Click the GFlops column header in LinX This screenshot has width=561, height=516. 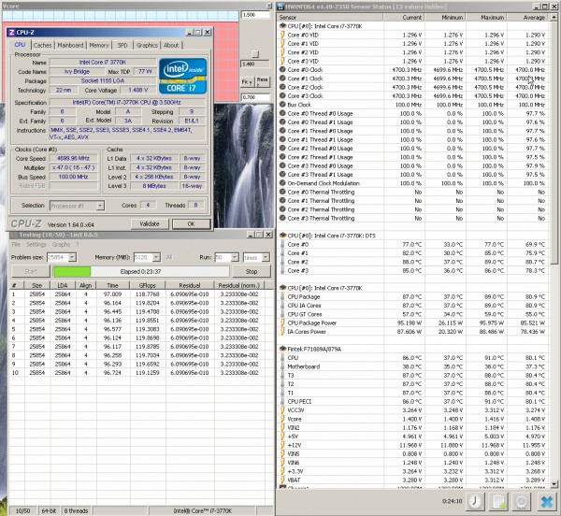(x=148, y=285)
